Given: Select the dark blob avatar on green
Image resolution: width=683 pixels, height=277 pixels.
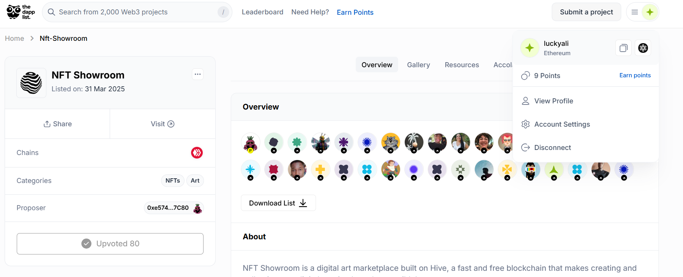Looking at the screenshot, I should 274,143.
